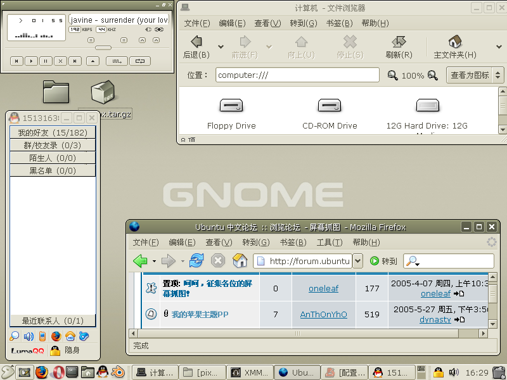This screenshot has height=380, width=507.
Task: Expand 群/校友录 (0/3) group
Action: pyautogui.click(x=53, y=145)
